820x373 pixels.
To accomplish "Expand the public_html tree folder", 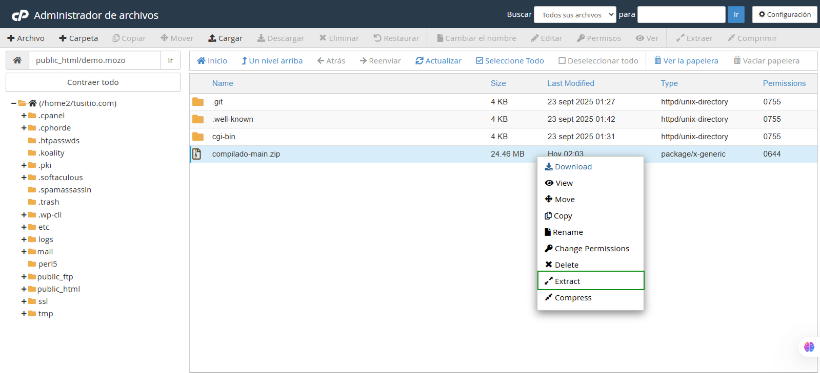I will (24, 289).
